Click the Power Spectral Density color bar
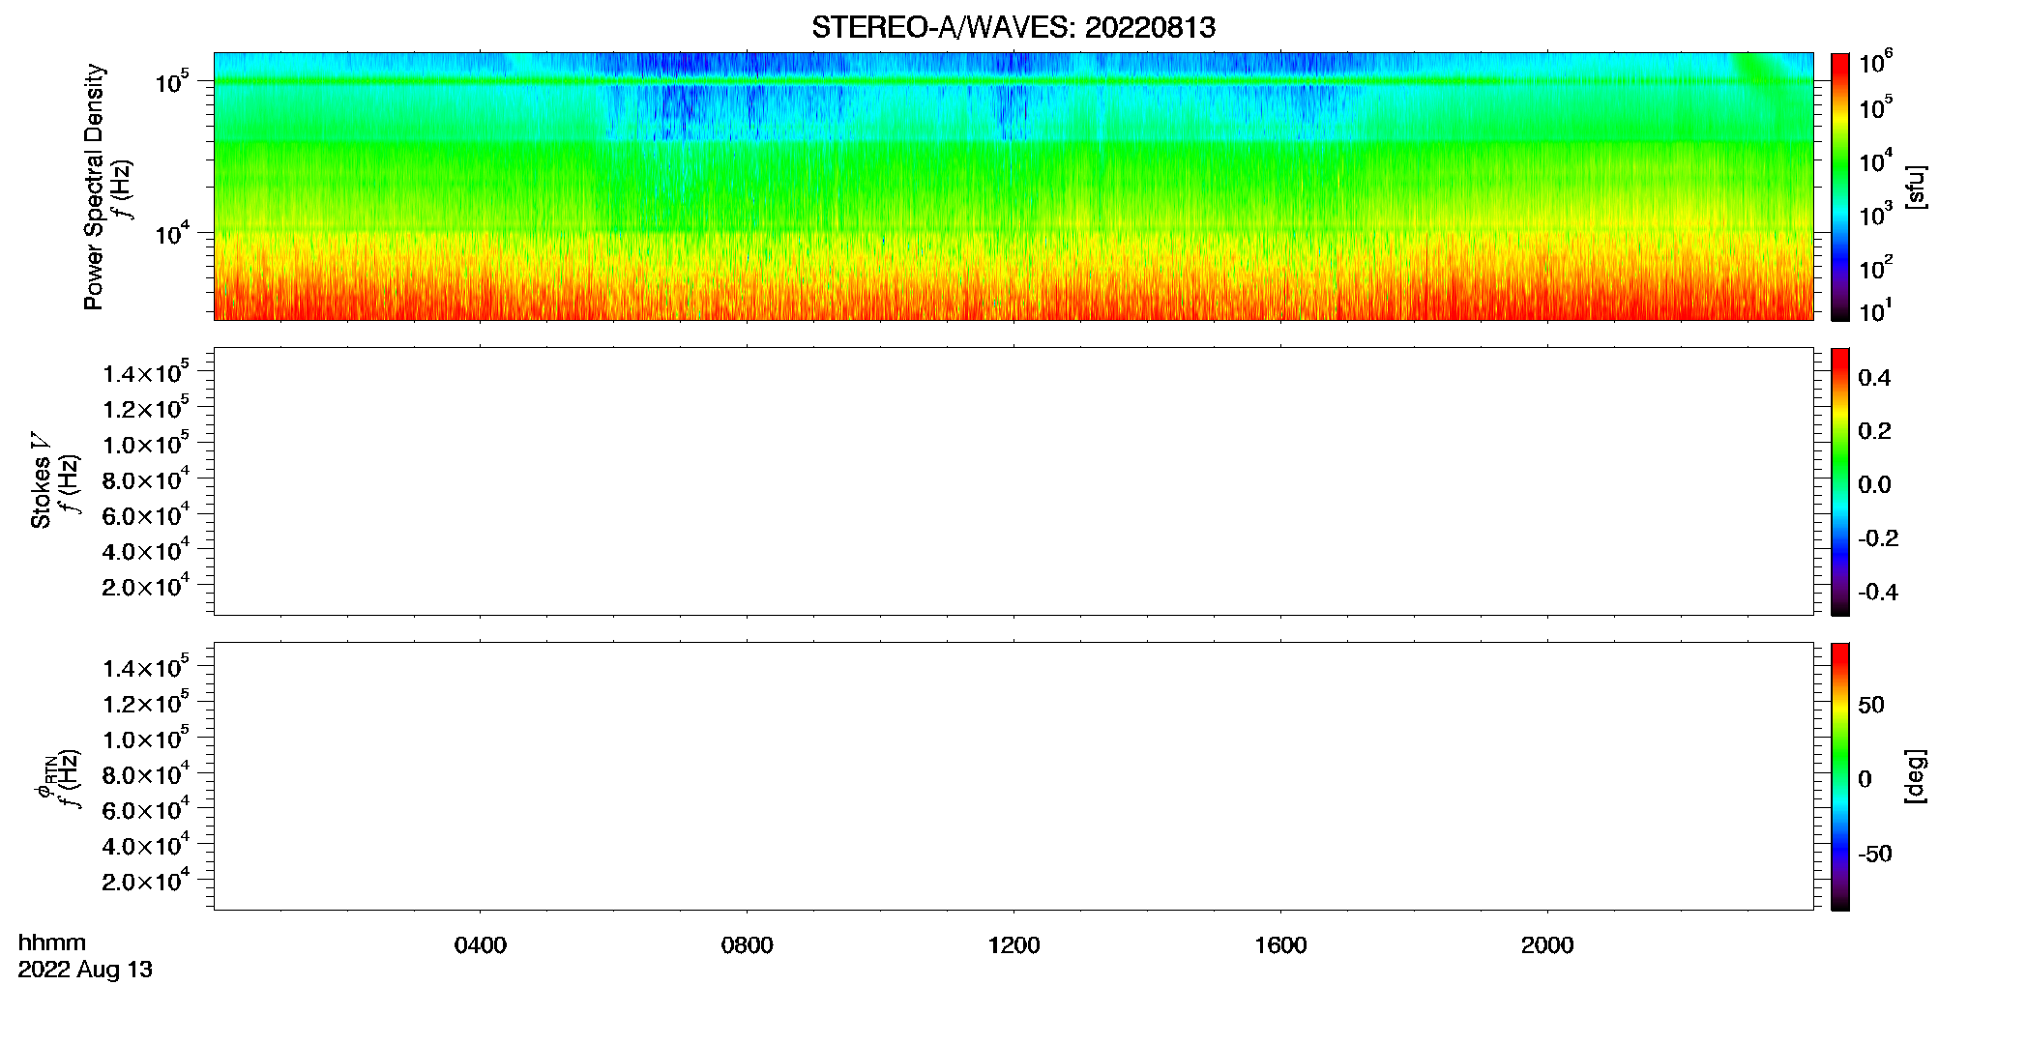 (x=1839, y=187)
